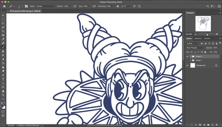Select the Pen tool

pos(3,75)
